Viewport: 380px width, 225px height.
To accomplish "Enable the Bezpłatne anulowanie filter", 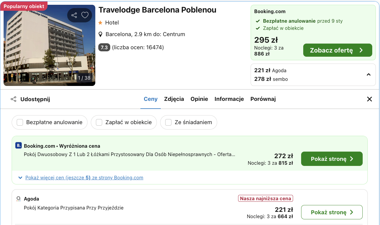I will tap(20, 122).
